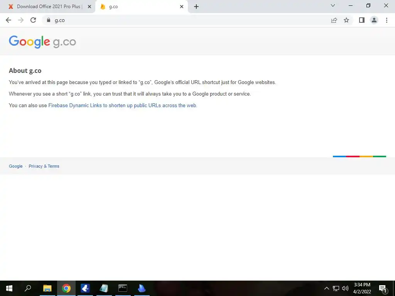Open a new tab with the plus button
Screen dimensions: 395x296
coord(196,7)
